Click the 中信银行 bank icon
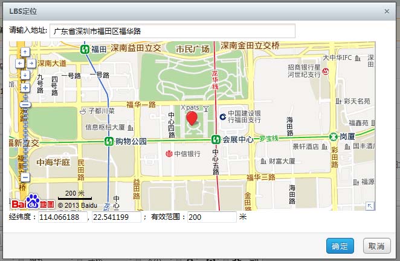 (x=169, y=154)
